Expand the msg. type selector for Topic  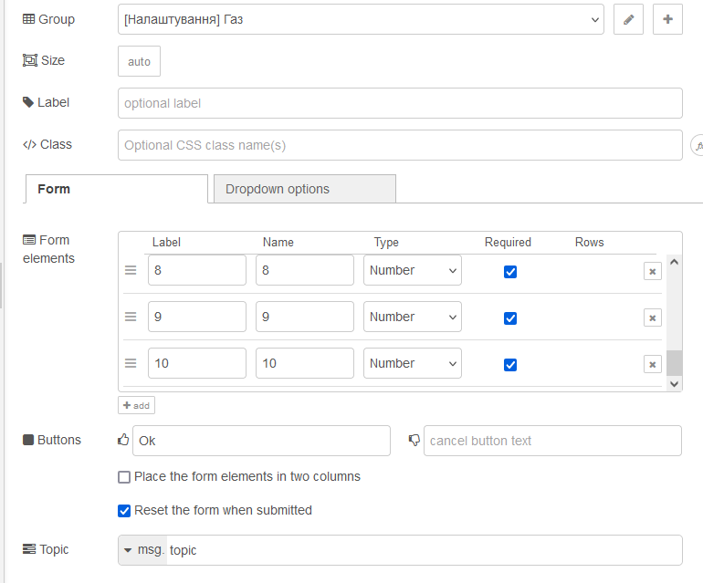click(x=142, y=550)
